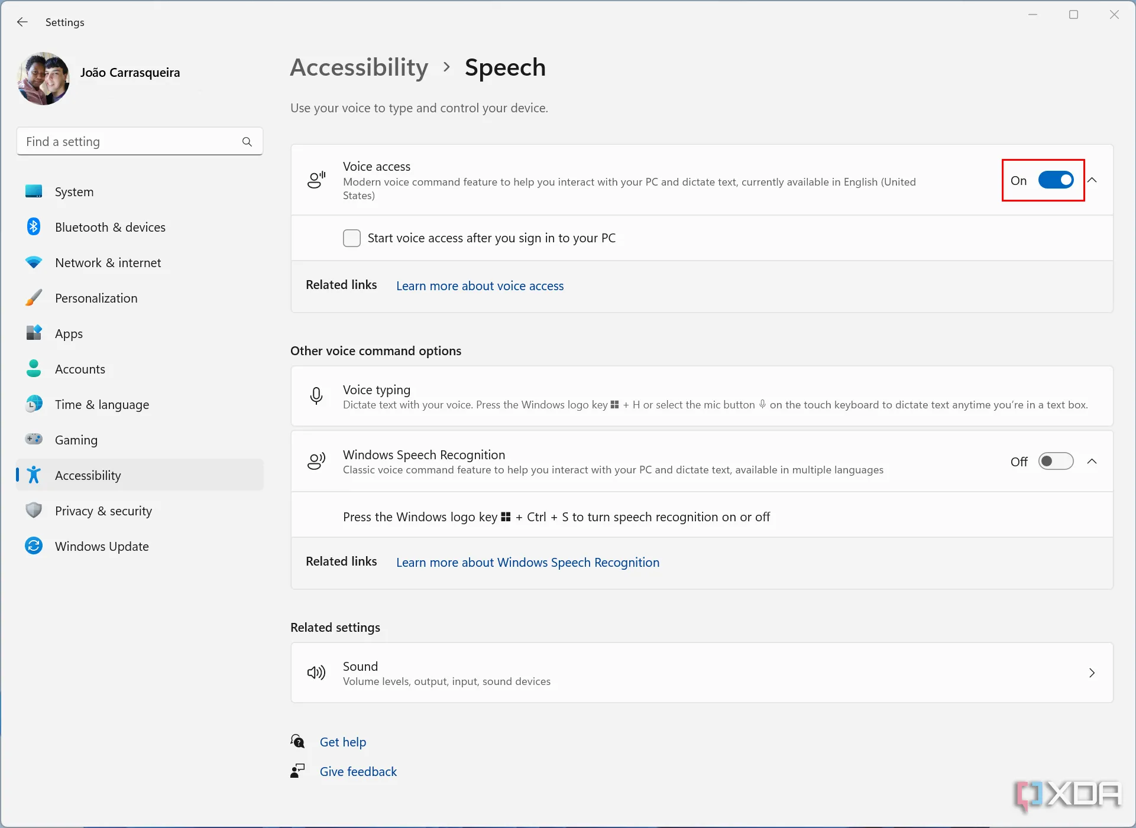1136x828 pixels.
Task: Click the Voice typing microphone icon
Action: (x=316, y=396)
